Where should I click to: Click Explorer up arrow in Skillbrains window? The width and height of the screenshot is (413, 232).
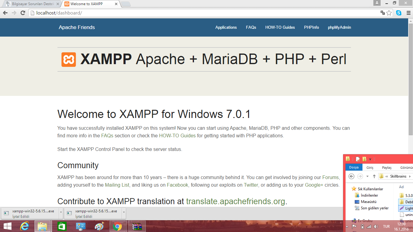[374, 176]
